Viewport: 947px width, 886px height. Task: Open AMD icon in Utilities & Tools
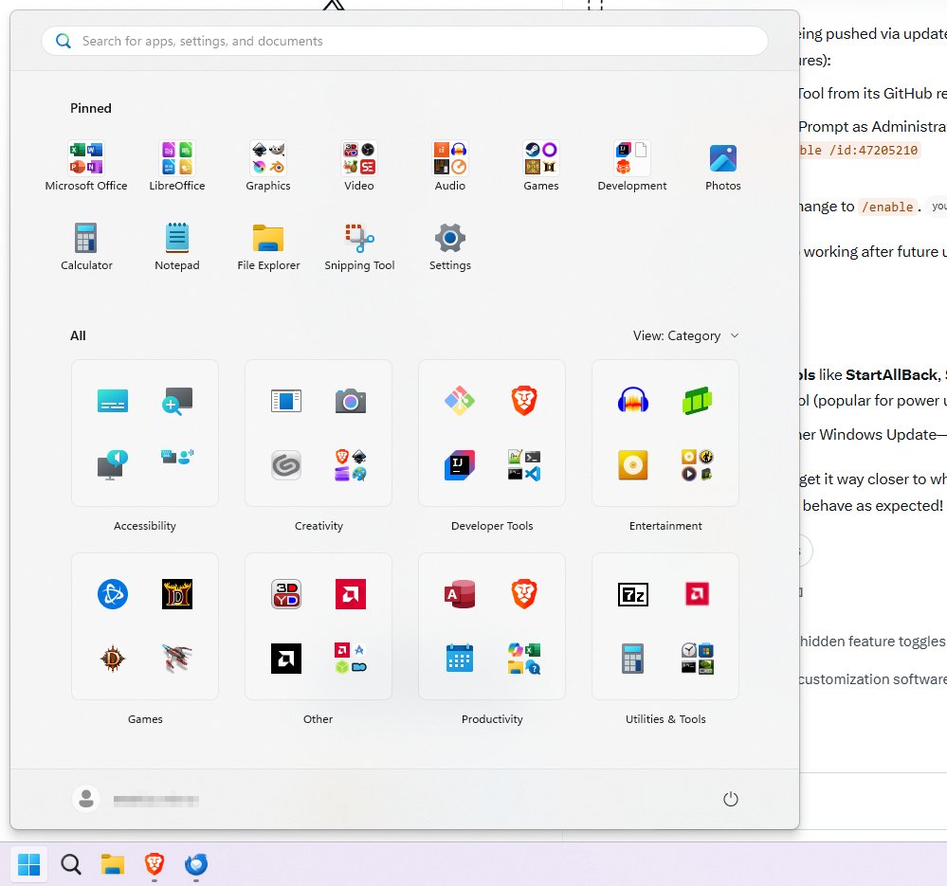coord(698,594)
